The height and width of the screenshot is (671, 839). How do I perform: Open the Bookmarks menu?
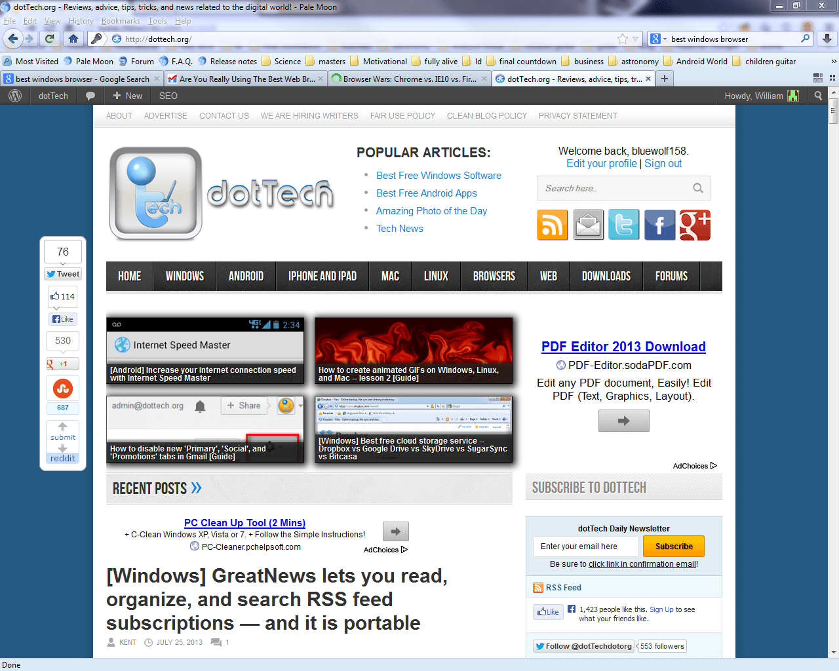[121, 21]
